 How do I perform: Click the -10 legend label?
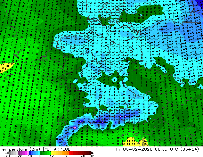coord(28,156)
